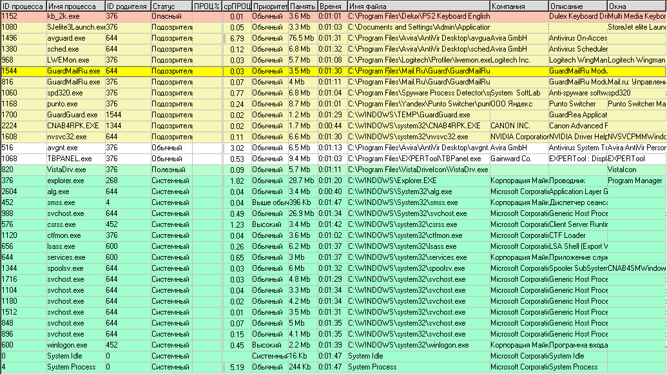This screenshot has height=374, width=667.
Task: Click the 'Program Manager' window cell
Action: (x=635, y=181)
